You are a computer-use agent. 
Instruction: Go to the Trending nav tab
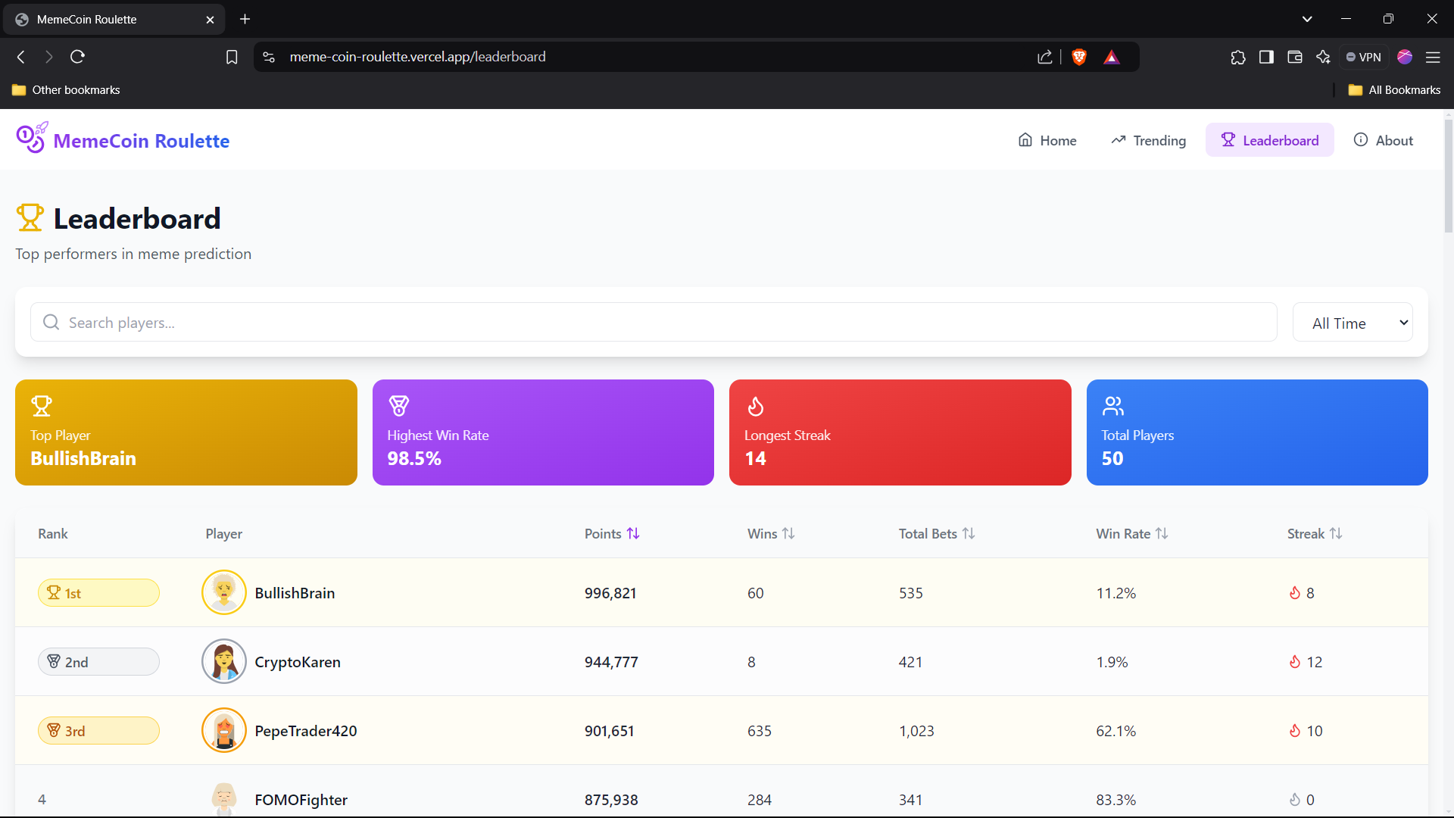point(1148,140)
